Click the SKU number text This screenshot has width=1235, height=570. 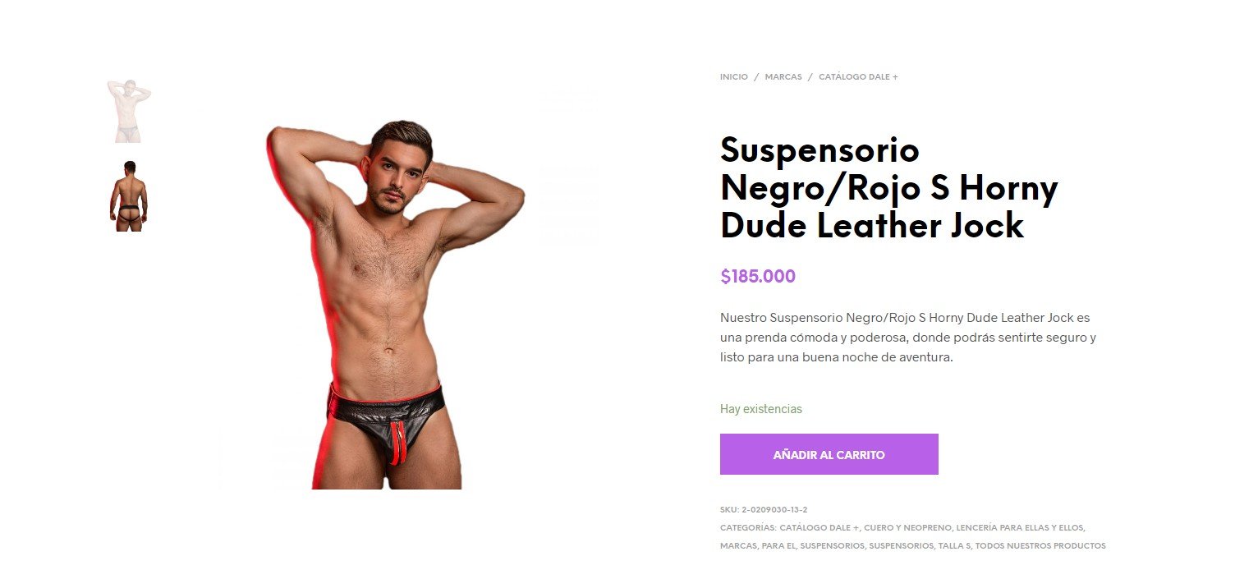click(774, 510)
